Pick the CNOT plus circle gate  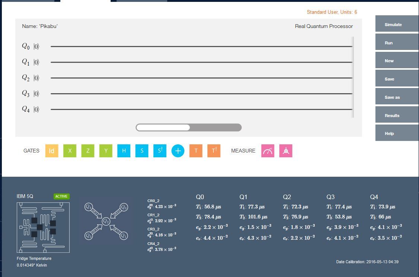coord(178,151)
